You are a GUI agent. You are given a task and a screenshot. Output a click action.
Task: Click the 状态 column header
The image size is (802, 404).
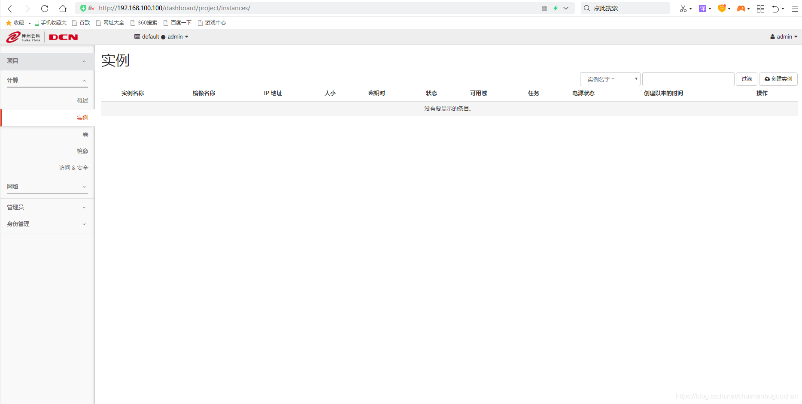coord(431,93)
